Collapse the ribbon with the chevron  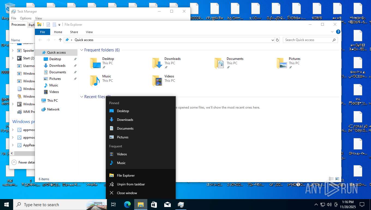tap(332, 32)
